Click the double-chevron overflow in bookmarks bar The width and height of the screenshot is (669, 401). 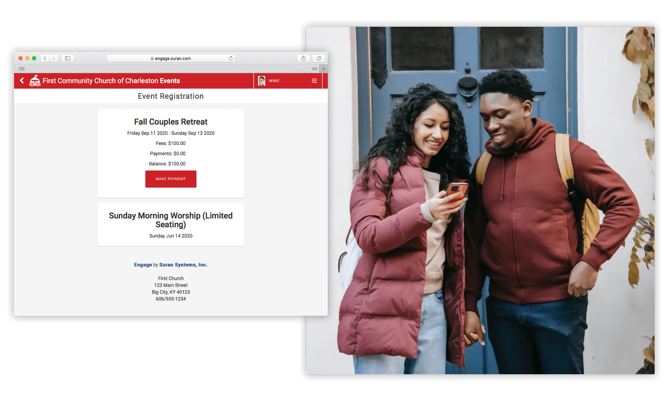pyautogui.click(x=314, y=69)
